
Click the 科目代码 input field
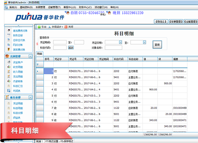(x=60, y=48)
